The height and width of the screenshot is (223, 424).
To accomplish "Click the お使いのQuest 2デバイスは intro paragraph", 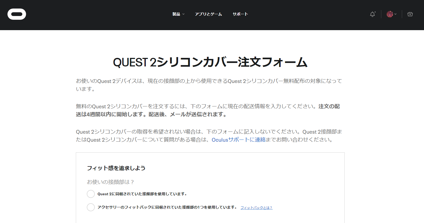I will pos(209,85).
